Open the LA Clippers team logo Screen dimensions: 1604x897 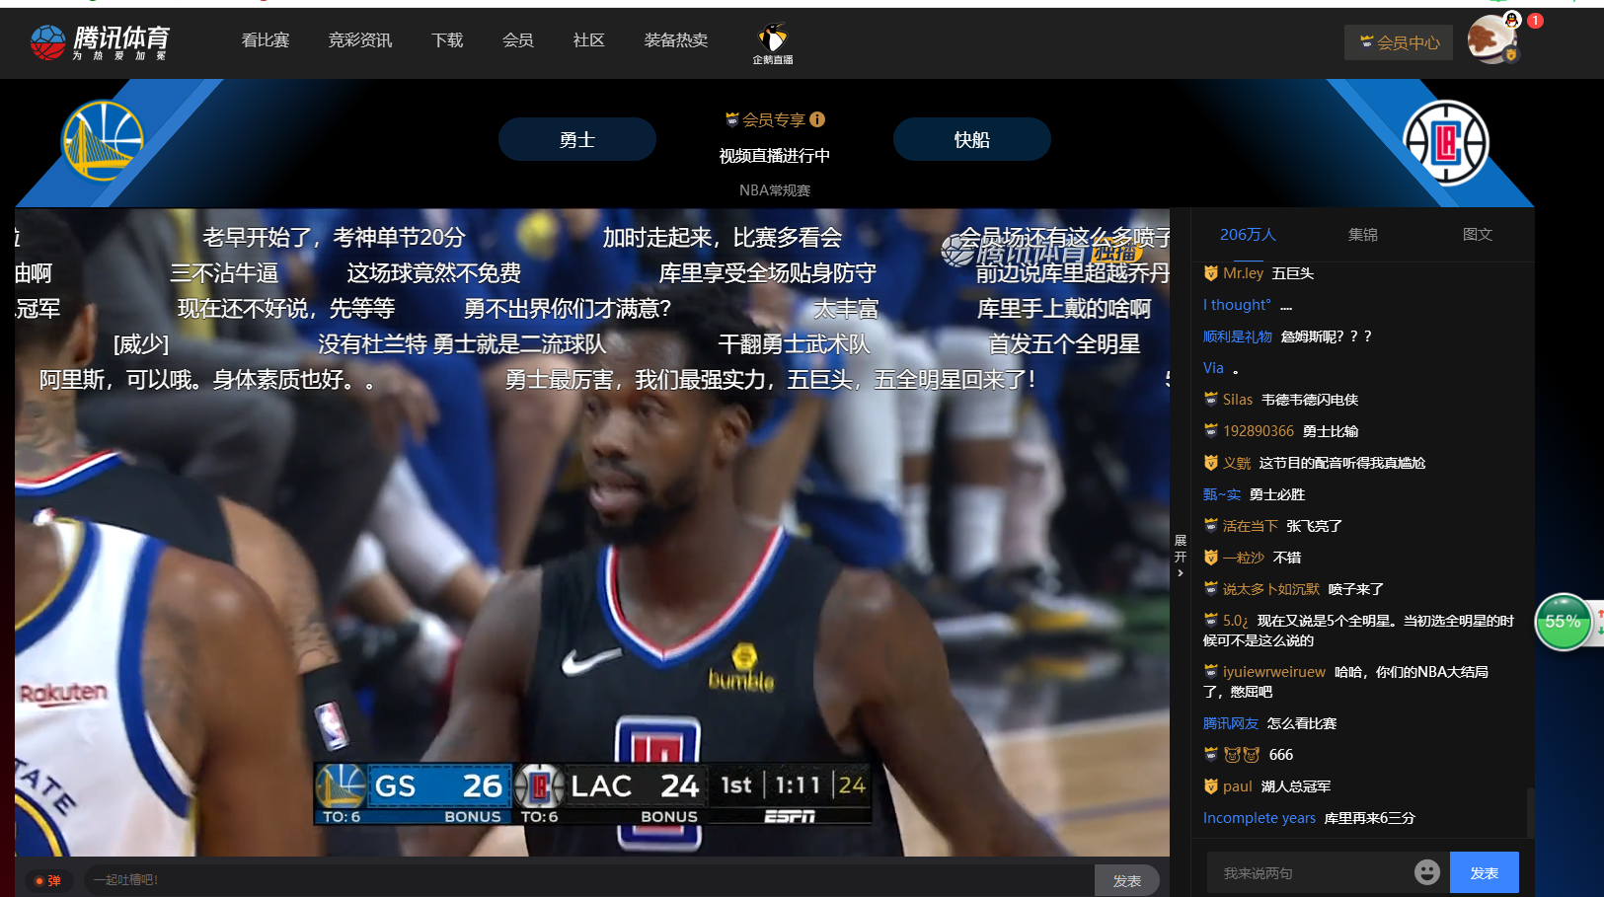[x=1447, y=143]
